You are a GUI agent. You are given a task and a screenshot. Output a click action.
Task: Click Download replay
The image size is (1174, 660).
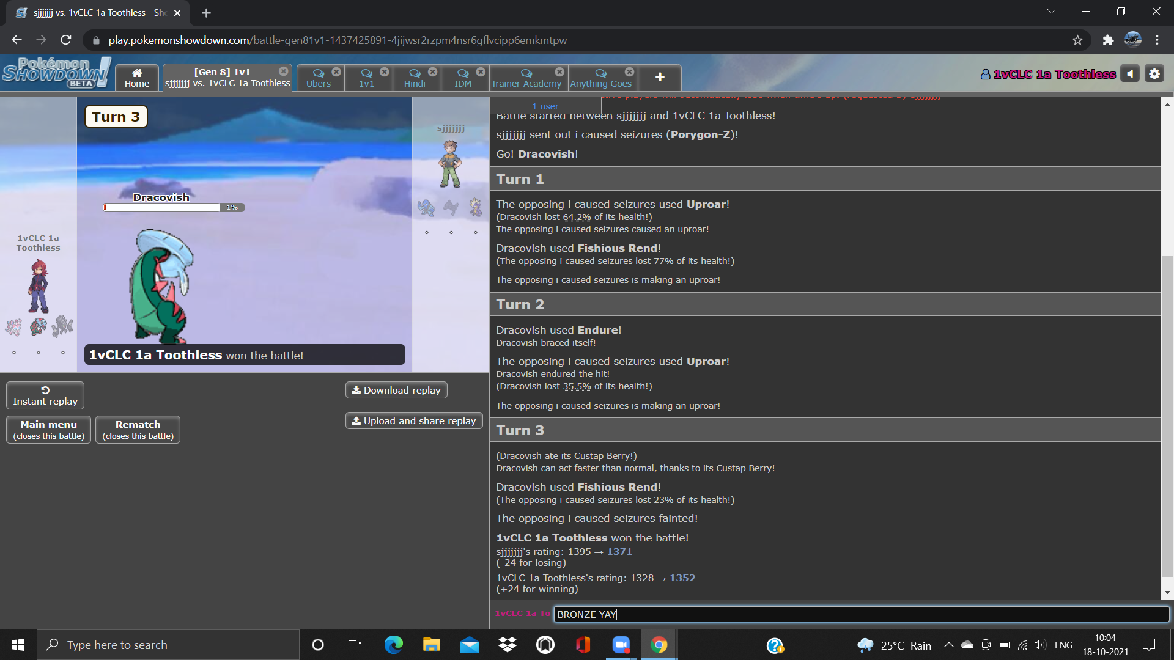pos(396,390)
